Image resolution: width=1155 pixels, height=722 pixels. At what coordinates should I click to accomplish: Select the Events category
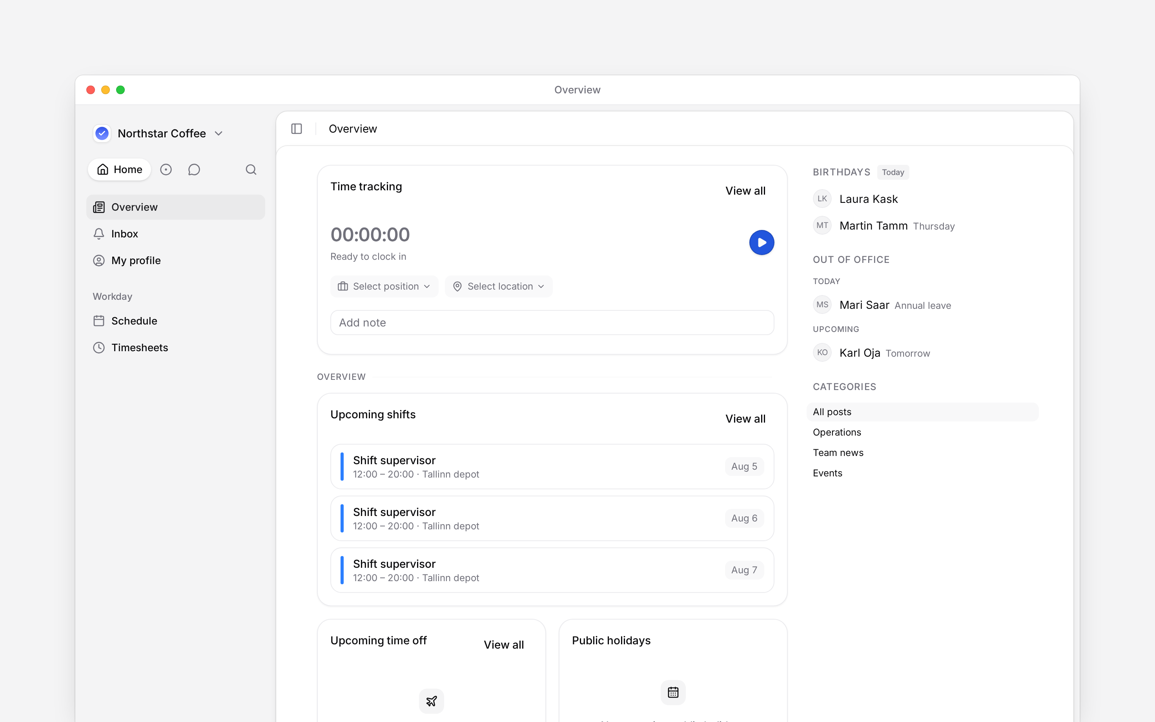click(x=922, y=473)
